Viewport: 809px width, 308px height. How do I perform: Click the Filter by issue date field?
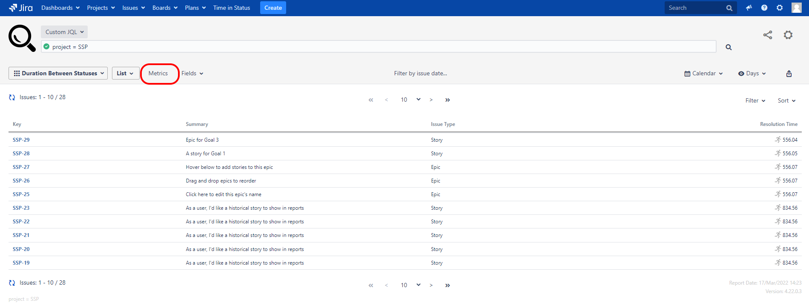point(420,74)
